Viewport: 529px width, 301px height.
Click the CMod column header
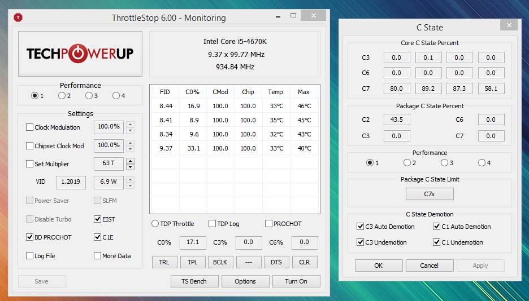(x=220, y=92)
